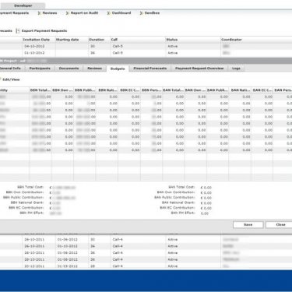
Task: Open the Reviews navigation arrow icon
Action: [x=40, y=13]
